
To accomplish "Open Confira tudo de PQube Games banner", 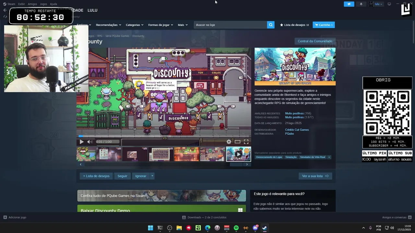I will point(161,196).
